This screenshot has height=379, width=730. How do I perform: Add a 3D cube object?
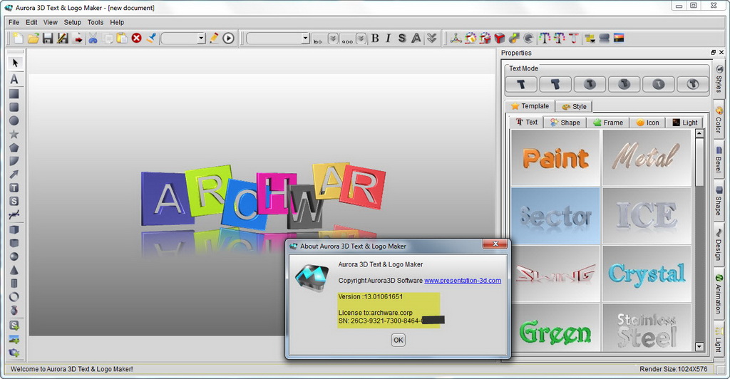point(14,229)
